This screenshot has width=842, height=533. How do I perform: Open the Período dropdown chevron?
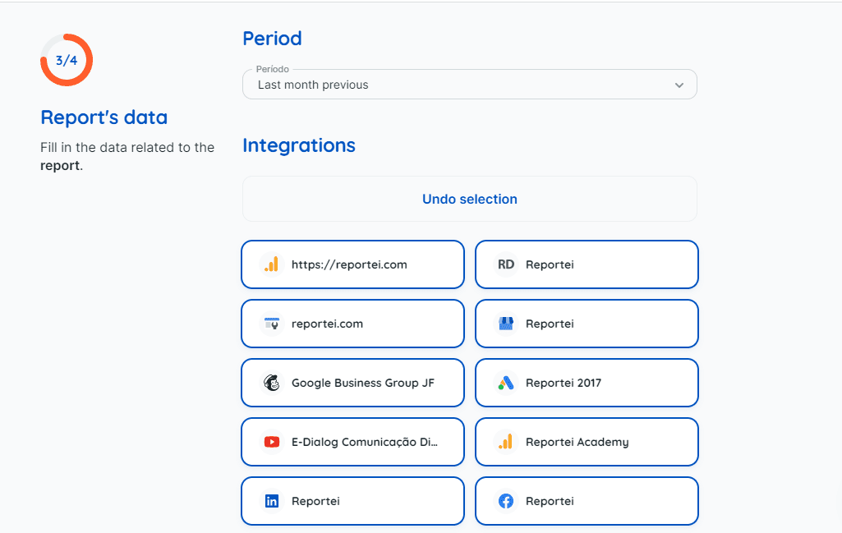pos(679,85)
